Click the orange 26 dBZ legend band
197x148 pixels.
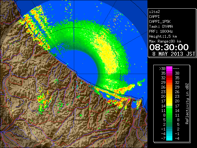click(169, 87)
